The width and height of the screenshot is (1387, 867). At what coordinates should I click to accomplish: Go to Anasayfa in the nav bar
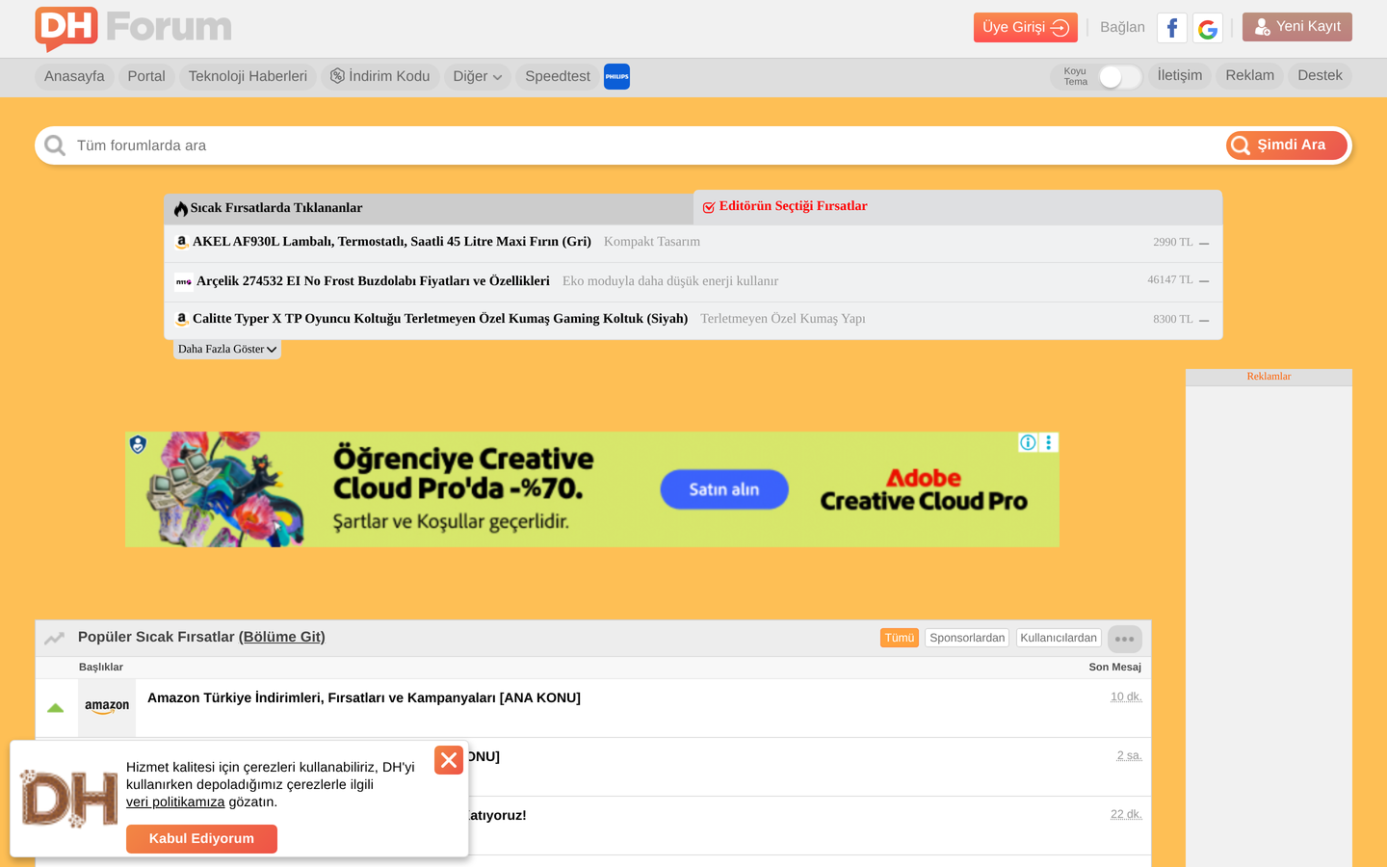coord(74,76)
